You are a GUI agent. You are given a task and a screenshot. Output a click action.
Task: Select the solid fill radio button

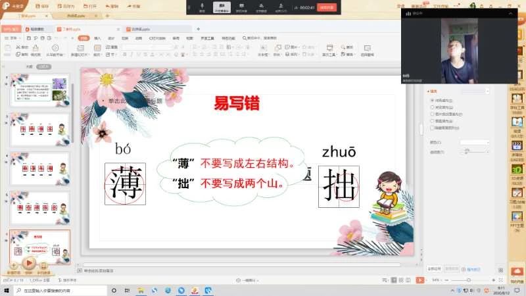tap(431, 100)
